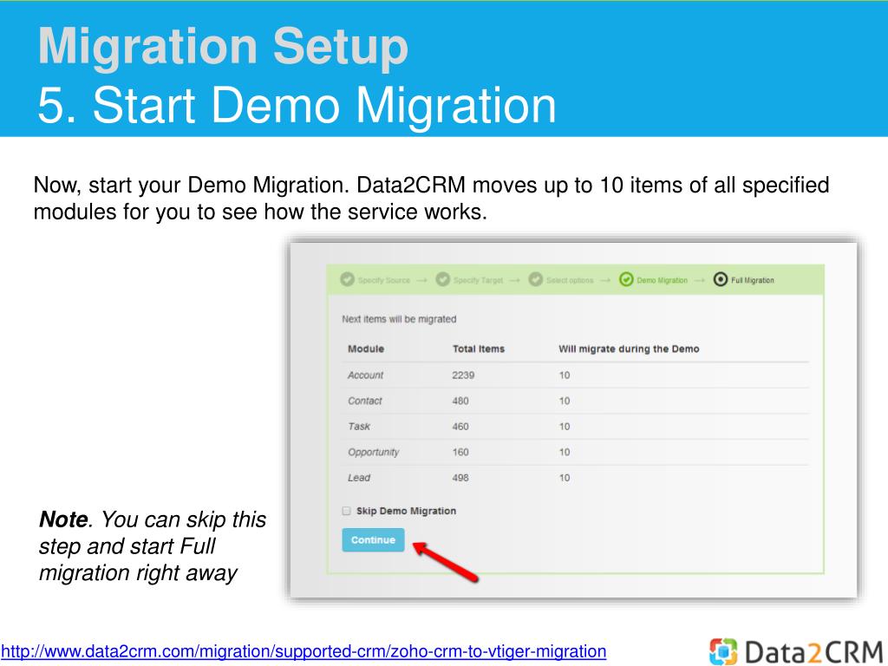Click the 'Will migrate during the Demo' header
This screenshot has width=888, height=666.
pyautogui.click(x=629, y=349)
